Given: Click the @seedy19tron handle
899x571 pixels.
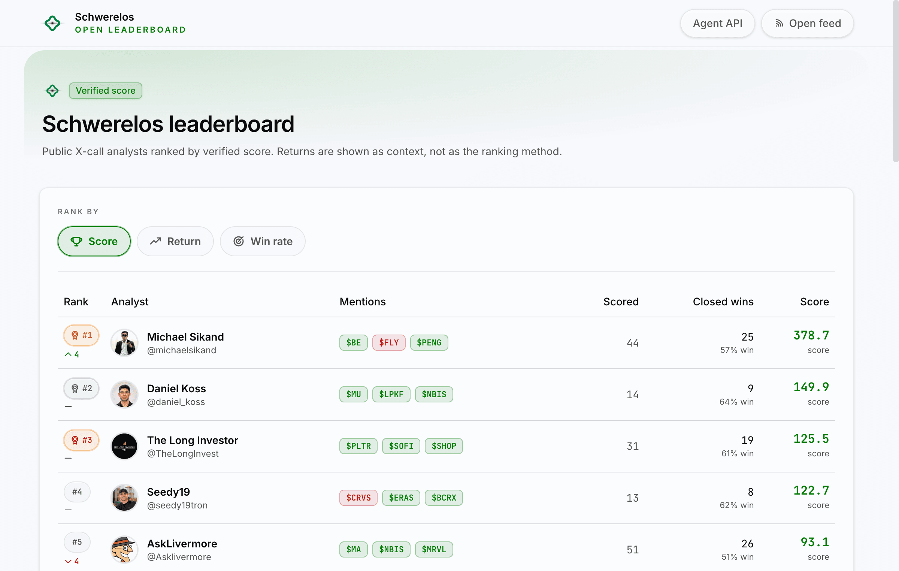Looking at the screenshot, I should point(177,505).
